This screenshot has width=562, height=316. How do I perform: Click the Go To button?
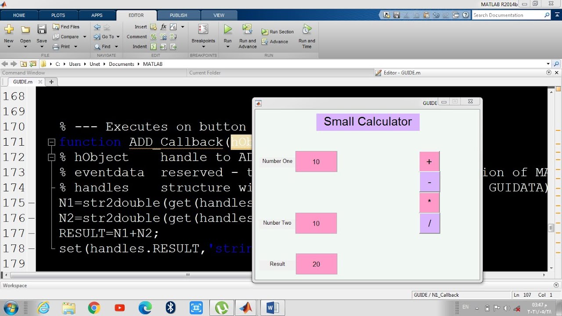click(104, 37)
